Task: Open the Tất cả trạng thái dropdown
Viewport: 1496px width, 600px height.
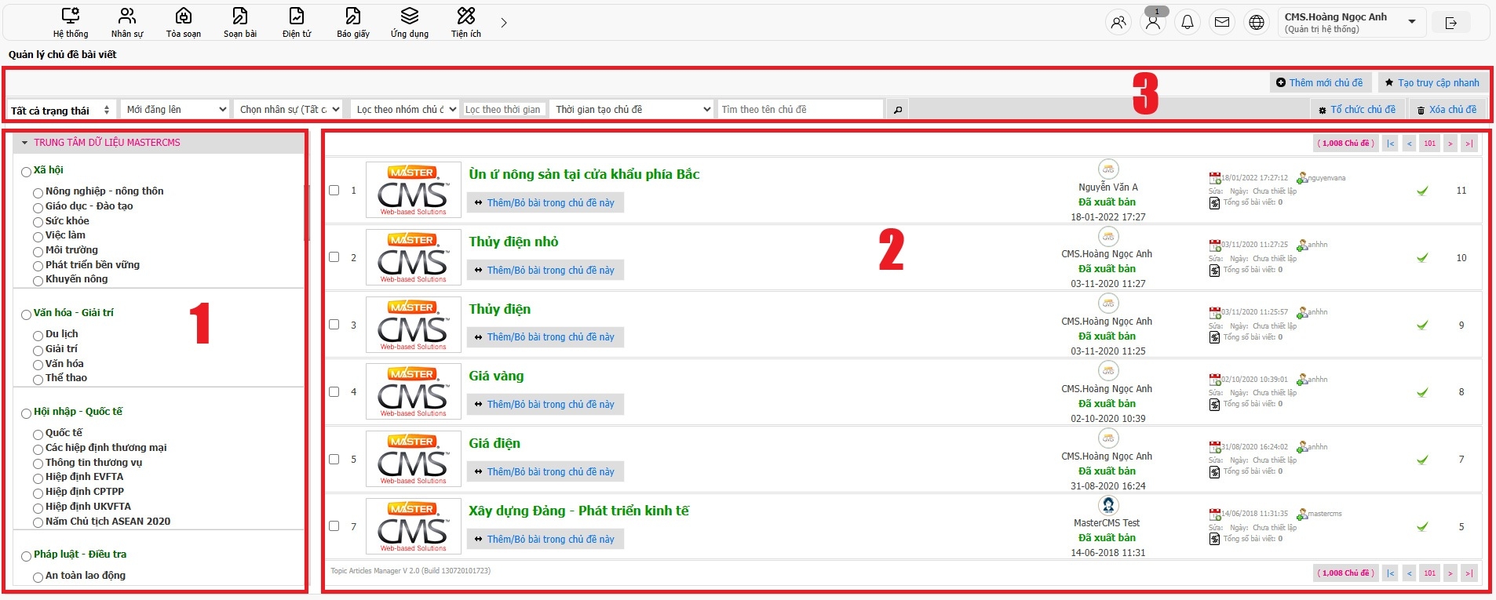Action: (61, 110)
